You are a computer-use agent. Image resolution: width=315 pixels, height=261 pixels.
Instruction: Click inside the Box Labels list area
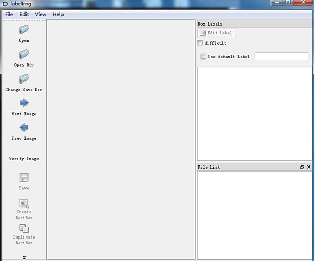[x=255, y=114]
